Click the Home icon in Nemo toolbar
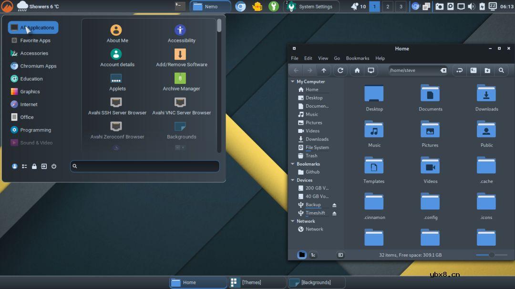 [357, 70]
